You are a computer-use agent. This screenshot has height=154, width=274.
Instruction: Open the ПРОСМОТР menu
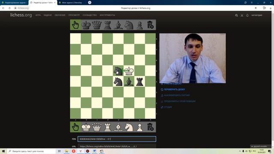pos(74,15)
